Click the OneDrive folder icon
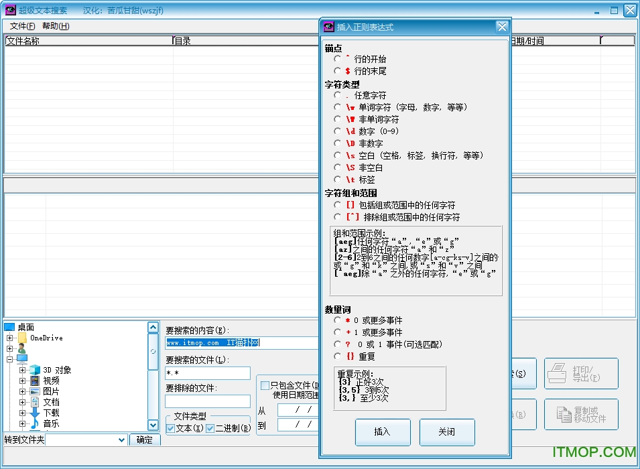Viewport: 640px width, 469px height. 22,338
